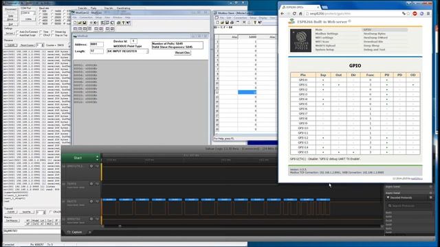Click the Print icon in Modbus Slave toolbar
This screenshot has width=440, height=247.
tap(232, 23)
